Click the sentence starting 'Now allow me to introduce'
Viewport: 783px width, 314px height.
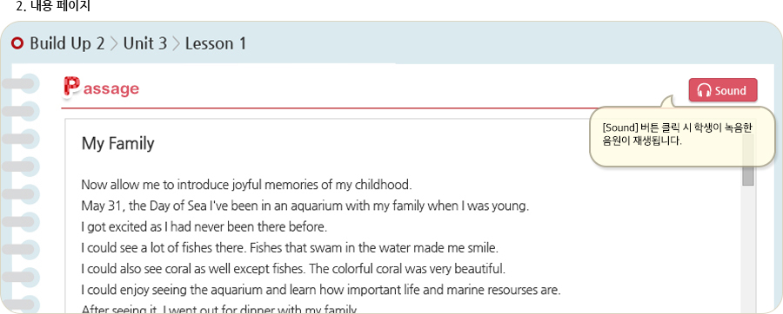(247, 185)
